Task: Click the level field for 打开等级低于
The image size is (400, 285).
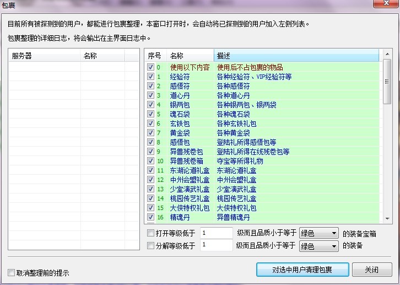Action: click(x=217, y=233)
